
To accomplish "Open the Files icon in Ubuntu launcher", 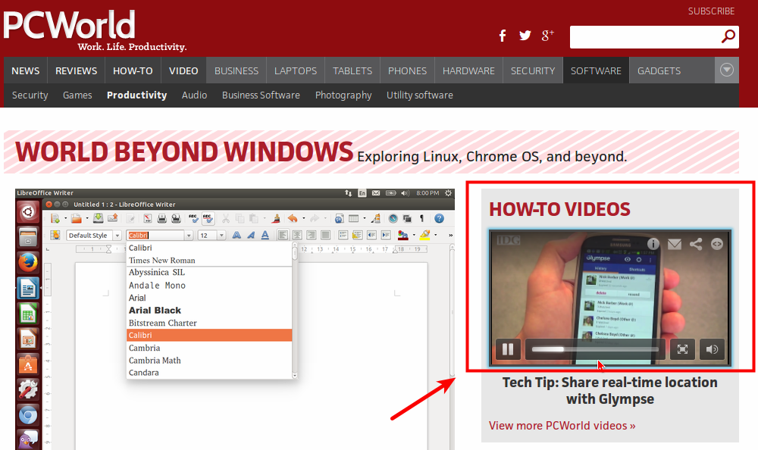I will (28, 237).
